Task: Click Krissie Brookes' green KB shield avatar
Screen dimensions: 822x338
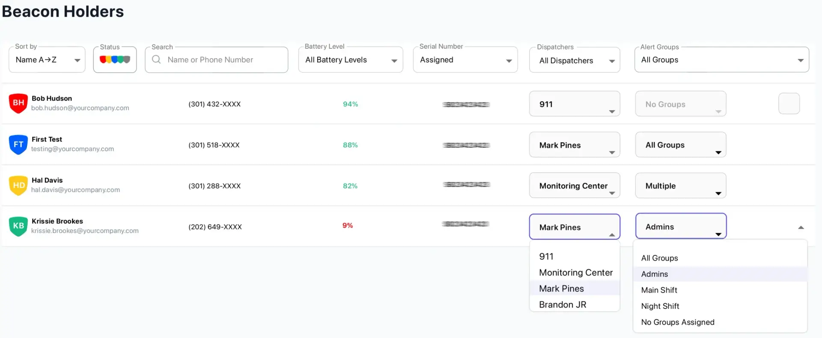Action: point(18,226)
